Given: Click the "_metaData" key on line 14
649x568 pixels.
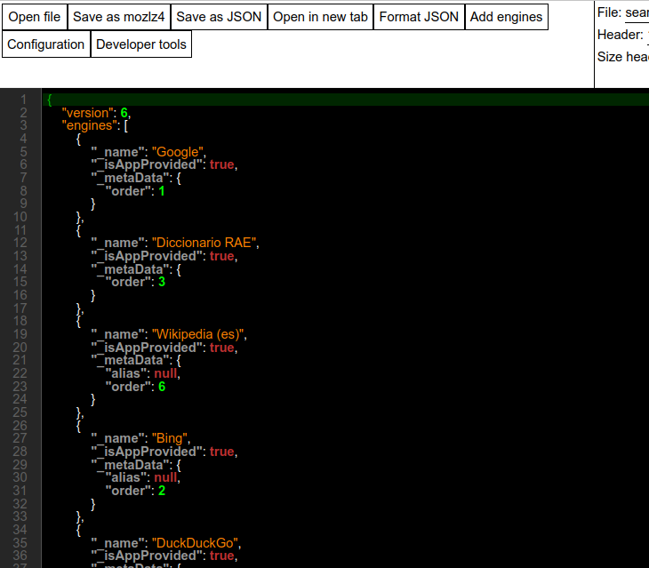Looking at the screenshot, I should click(132, 269).
